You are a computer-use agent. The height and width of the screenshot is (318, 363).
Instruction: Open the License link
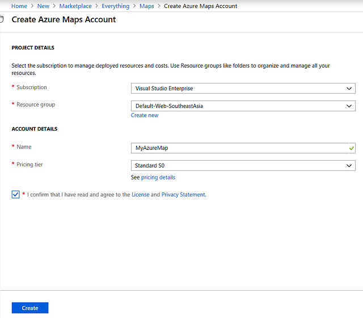140,194
